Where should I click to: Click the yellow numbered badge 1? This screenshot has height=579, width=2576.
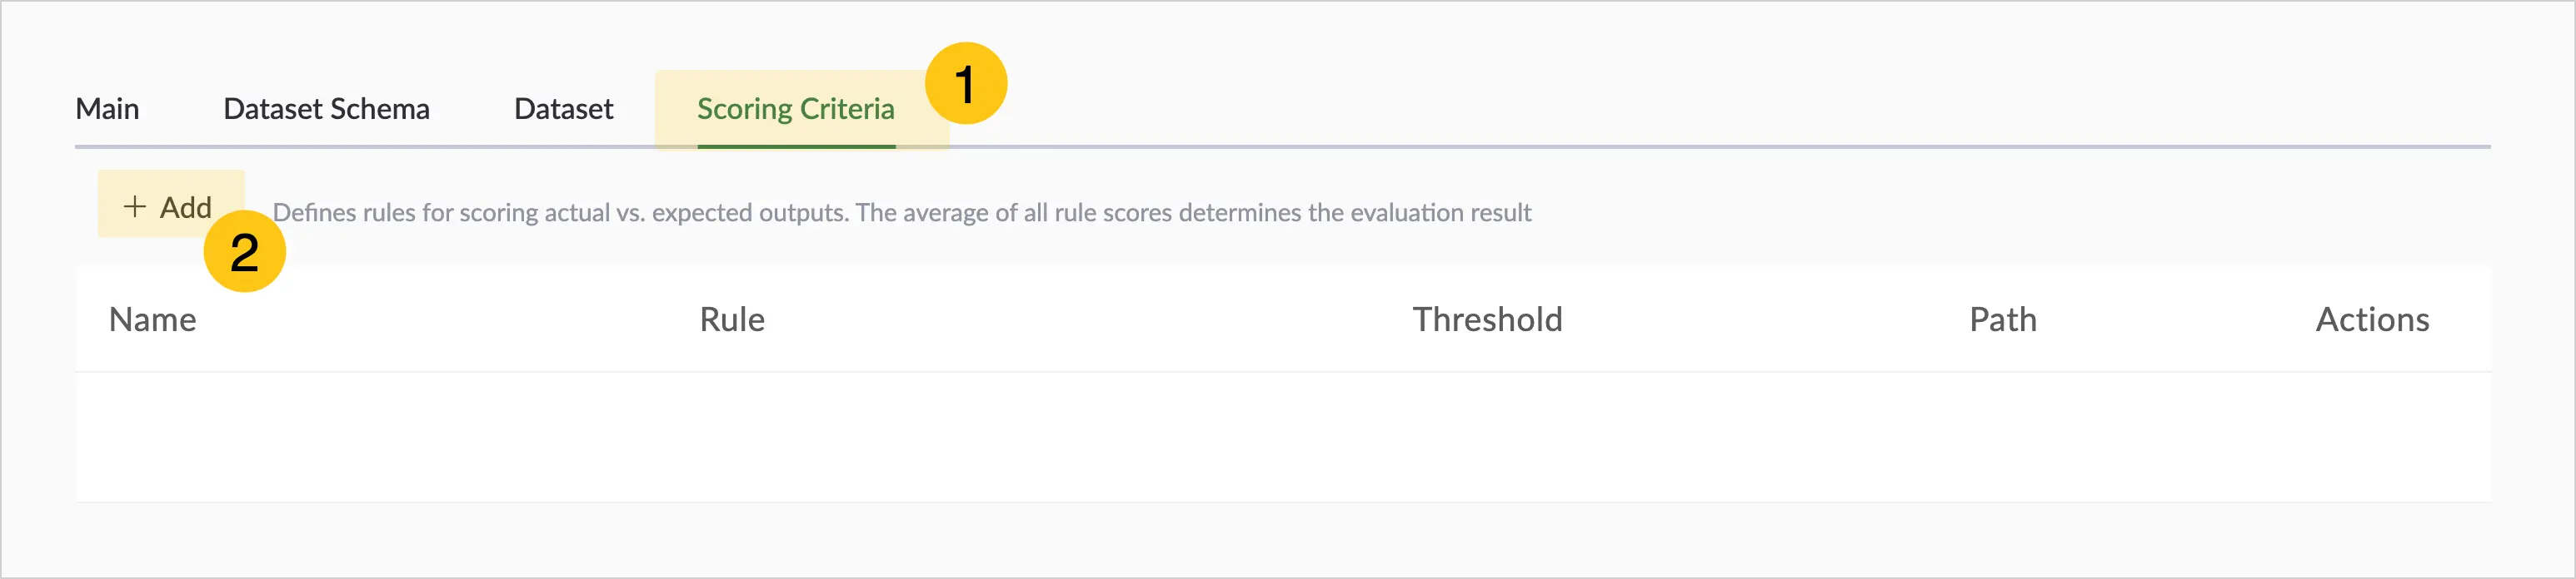coord(965,83)
